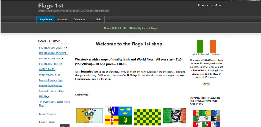This screenshot has height=127, width=261.
Task: Click the narrow layout arrows icon
Action: coord(207,5)
